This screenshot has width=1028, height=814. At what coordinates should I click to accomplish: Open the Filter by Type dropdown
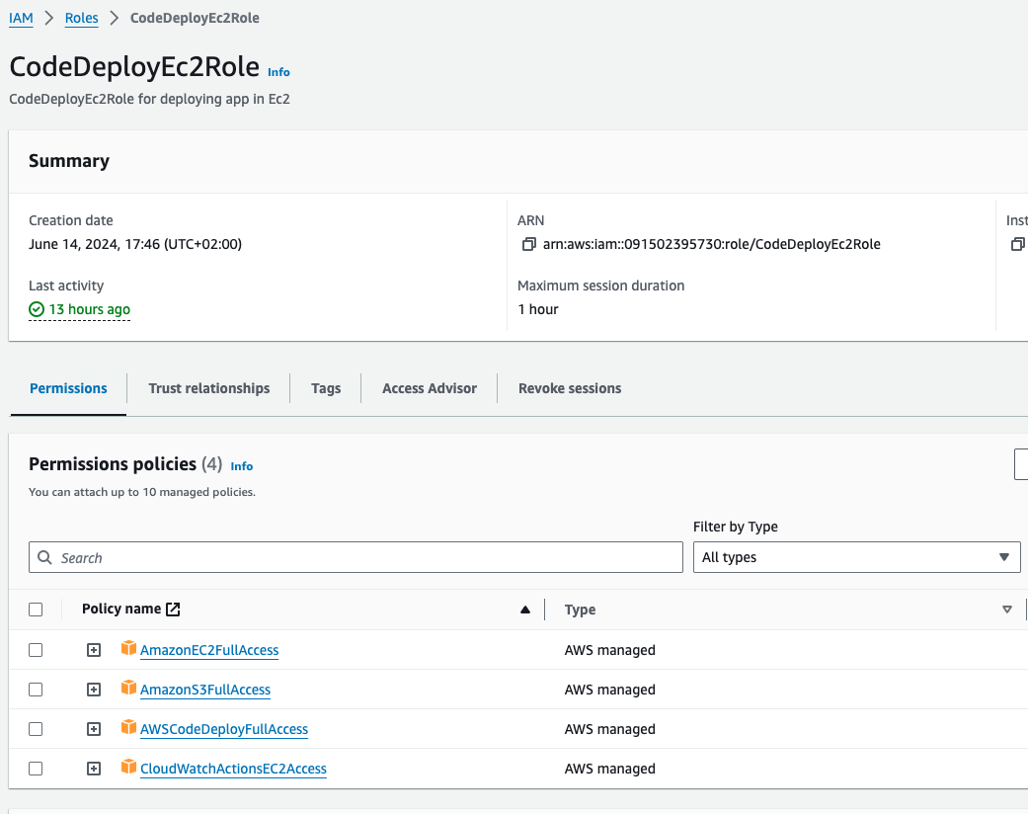tap(857, 557)
